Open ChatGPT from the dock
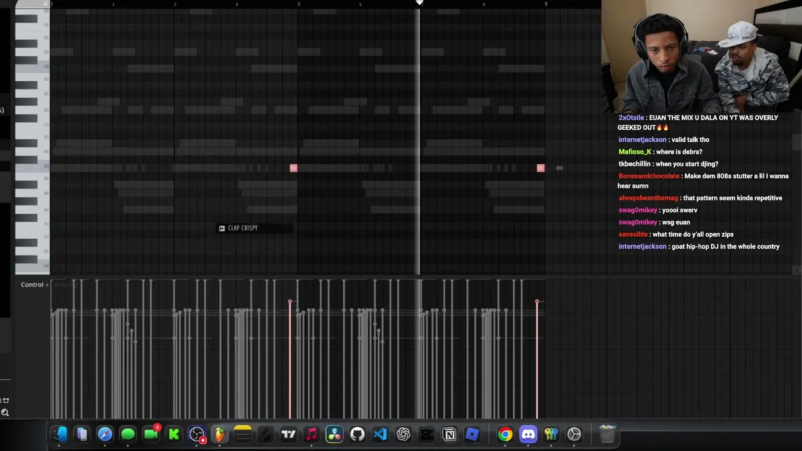This screenshot has width=802, height=451. point(403,434)
